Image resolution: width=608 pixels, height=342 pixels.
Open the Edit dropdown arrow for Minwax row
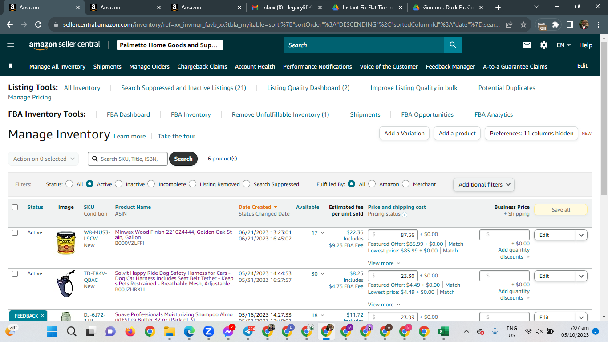(581, 235)
